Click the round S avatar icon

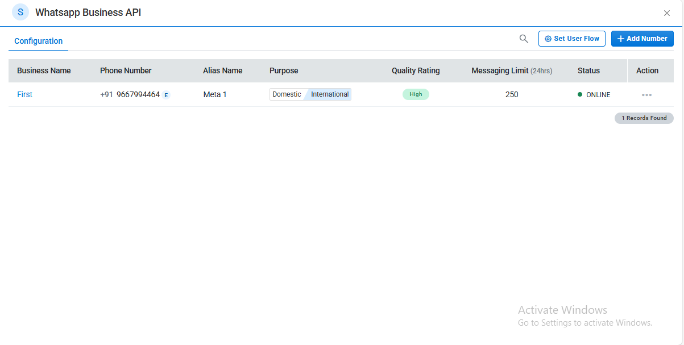[20, 12]
